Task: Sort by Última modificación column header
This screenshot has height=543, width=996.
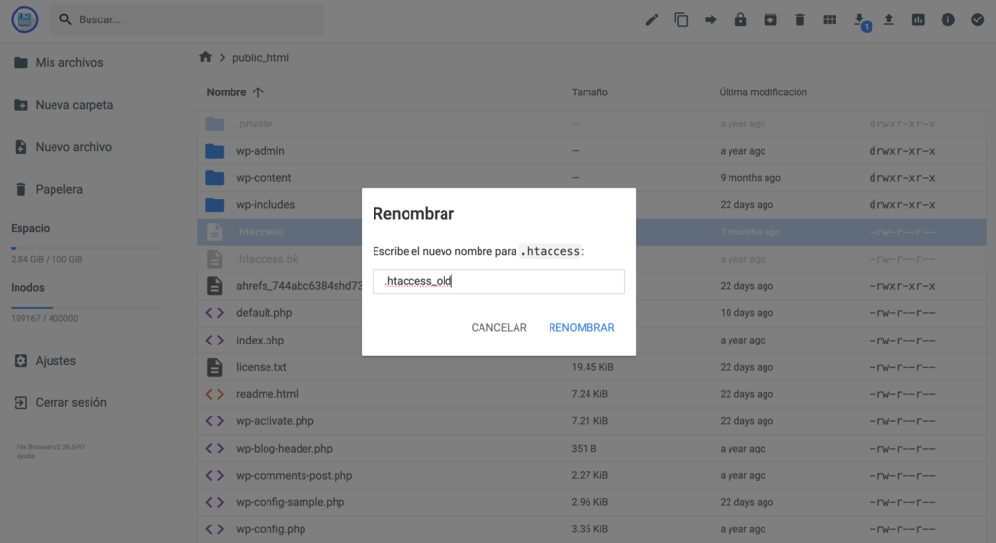Action: [763, 92]
